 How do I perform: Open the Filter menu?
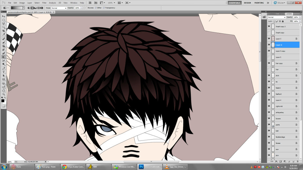point(44,3)
